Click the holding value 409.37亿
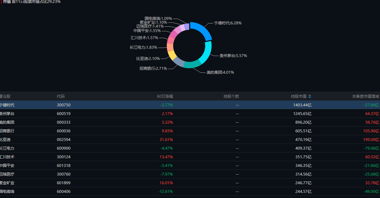This screenshot has width=380, height=198. (x=303, y=148)
